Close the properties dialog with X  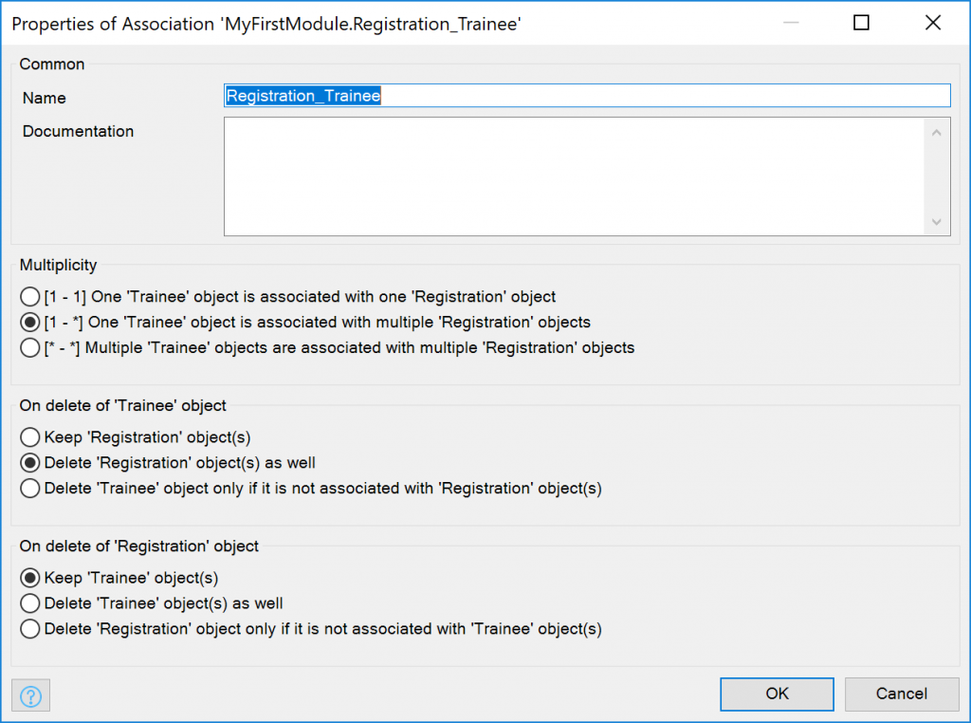click(933, 23)
